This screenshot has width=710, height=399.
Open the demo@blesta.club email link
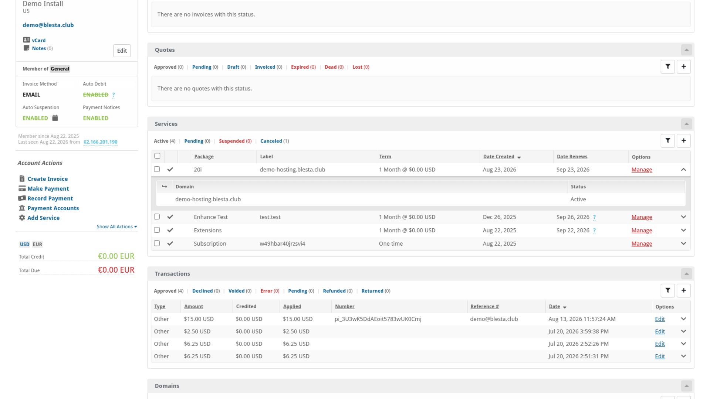[48, 25]
